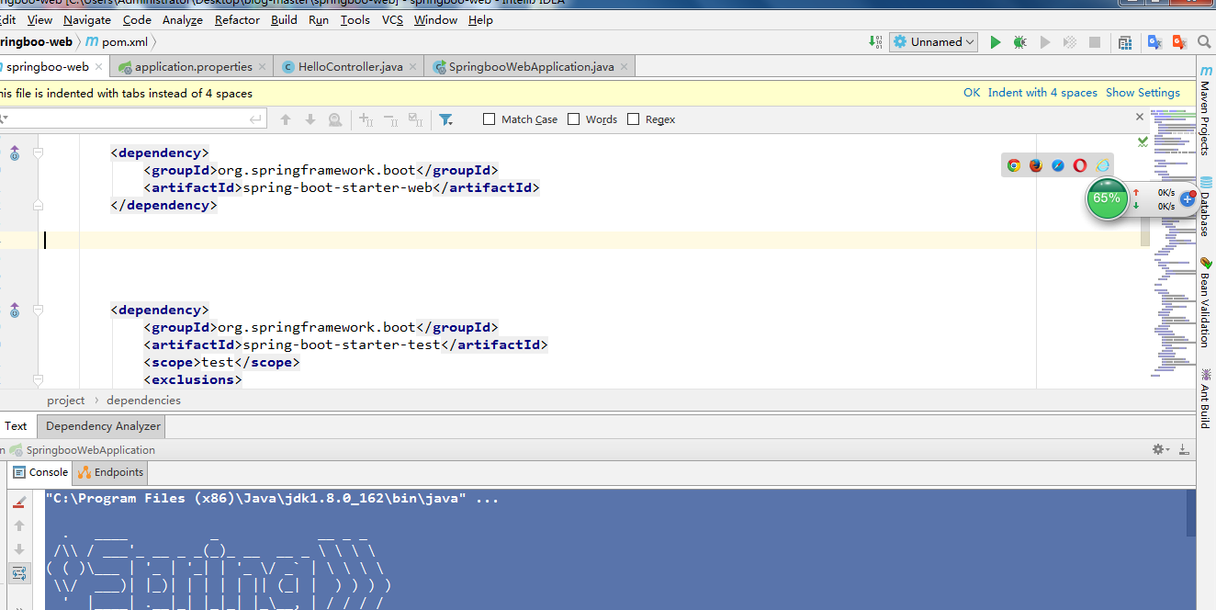Screen dimensions: 1216x610
Task: Click the 65% download progress circle
Action: [1107, 198]
